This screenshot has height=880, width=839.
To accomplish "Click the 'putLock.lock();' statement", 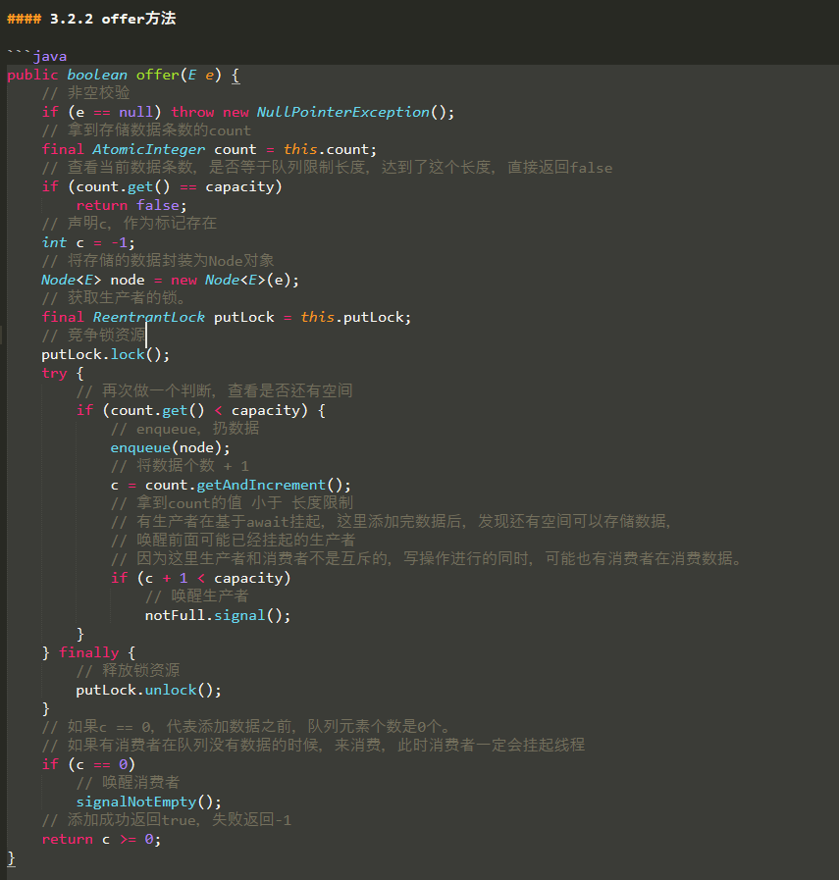I will pos(106,354).
